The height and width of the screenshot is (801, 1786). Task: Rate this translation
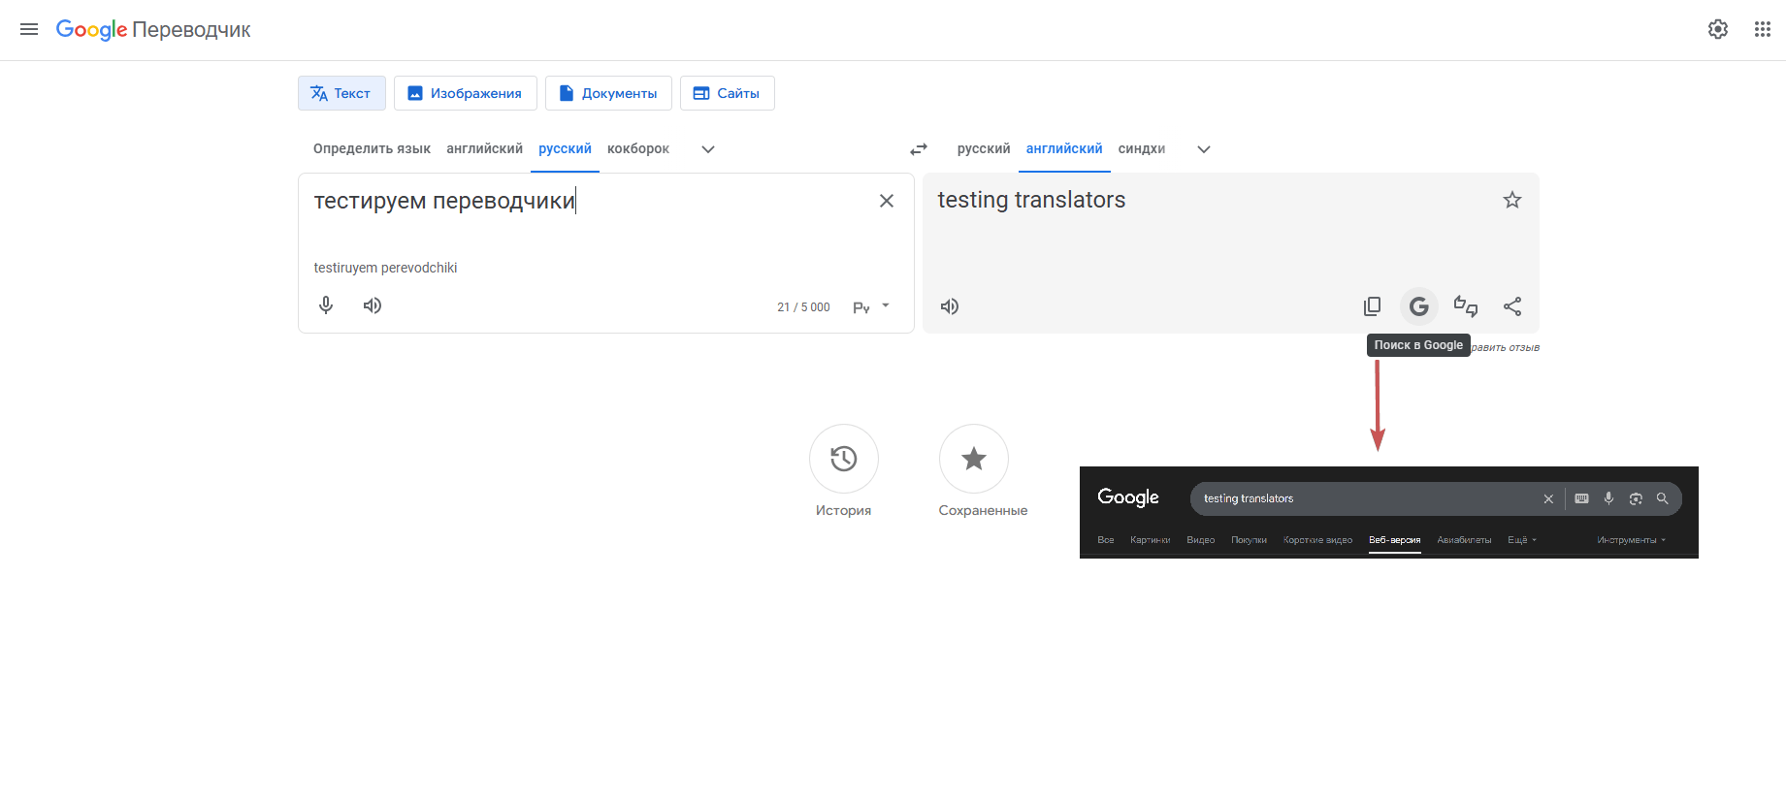(x=1466, y=306)
